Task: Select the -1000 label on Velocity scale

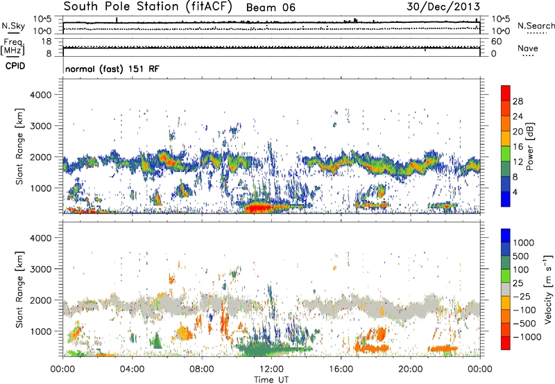Action: coord(527,337)
